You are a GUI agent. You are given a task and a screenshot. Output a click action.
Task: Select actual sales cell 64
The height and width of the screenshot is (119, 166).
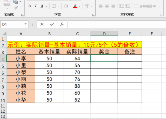[77, 58]
